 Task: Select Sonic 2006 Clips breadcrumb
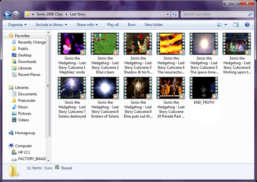coord(50,14)
